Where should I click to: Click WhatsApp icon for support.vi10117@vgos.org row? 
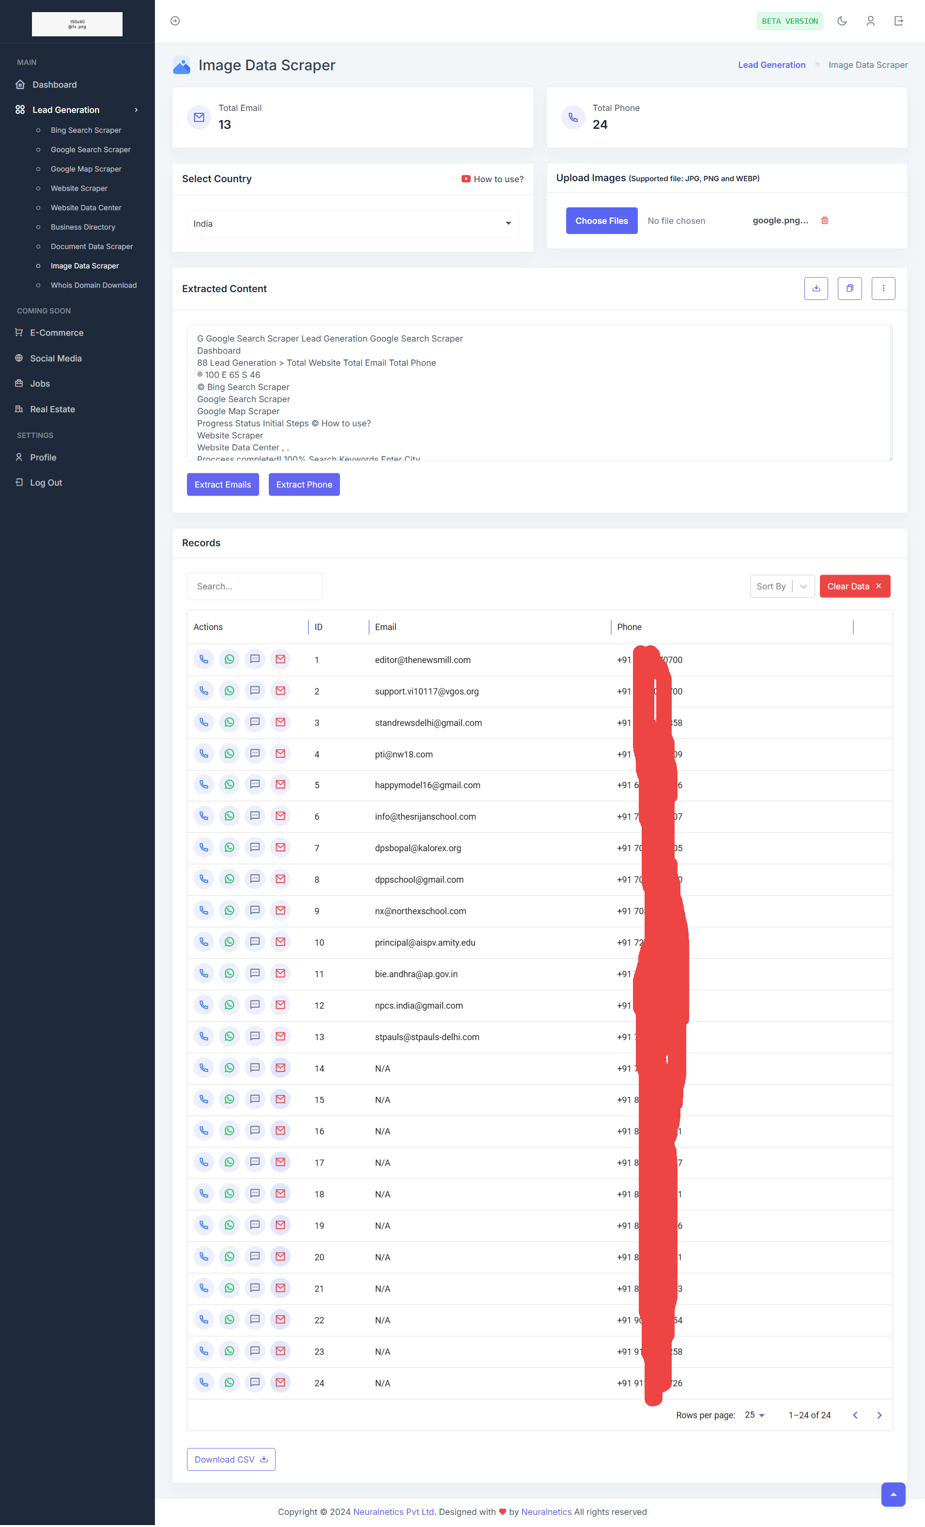[x=229, y=691]
